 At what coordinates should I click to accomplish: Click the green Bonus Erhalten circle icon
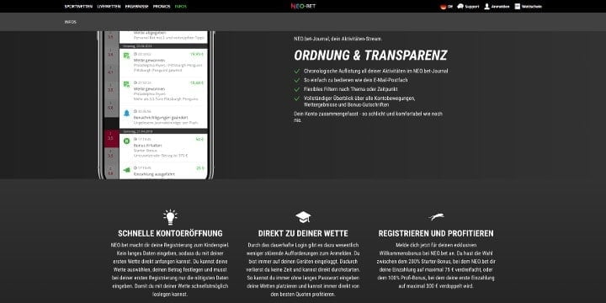(x=126, y=141)
